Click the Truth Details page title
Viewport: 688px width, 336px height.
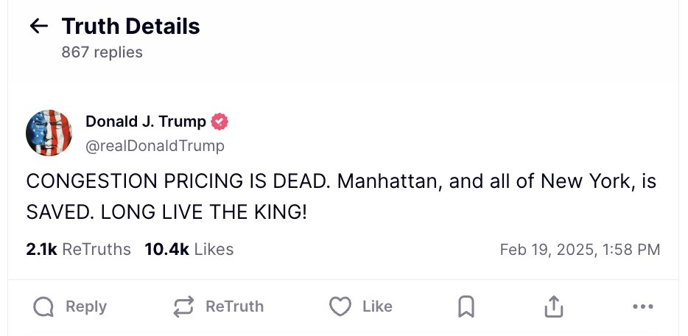pos(130,27)
